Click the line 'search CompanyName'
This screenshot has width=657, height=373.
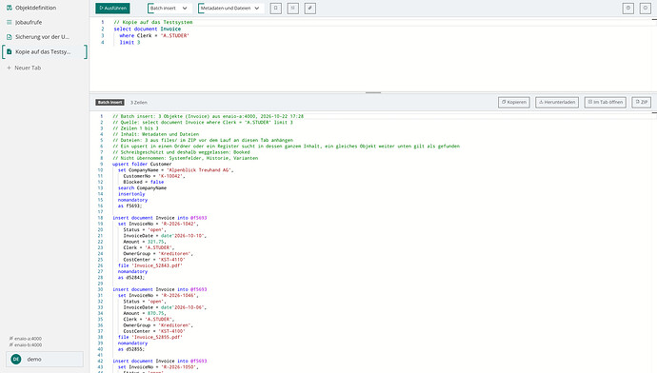142,188
